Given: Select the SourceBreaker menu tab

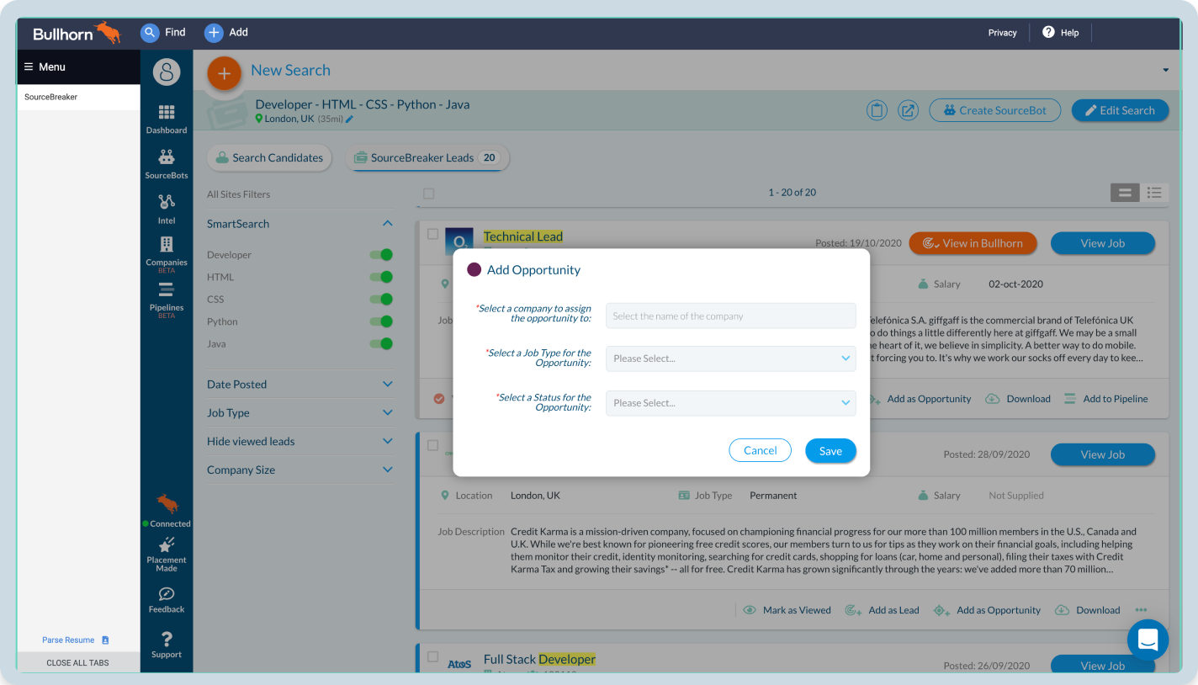Looking at the screenshot, I should [78, 97].
